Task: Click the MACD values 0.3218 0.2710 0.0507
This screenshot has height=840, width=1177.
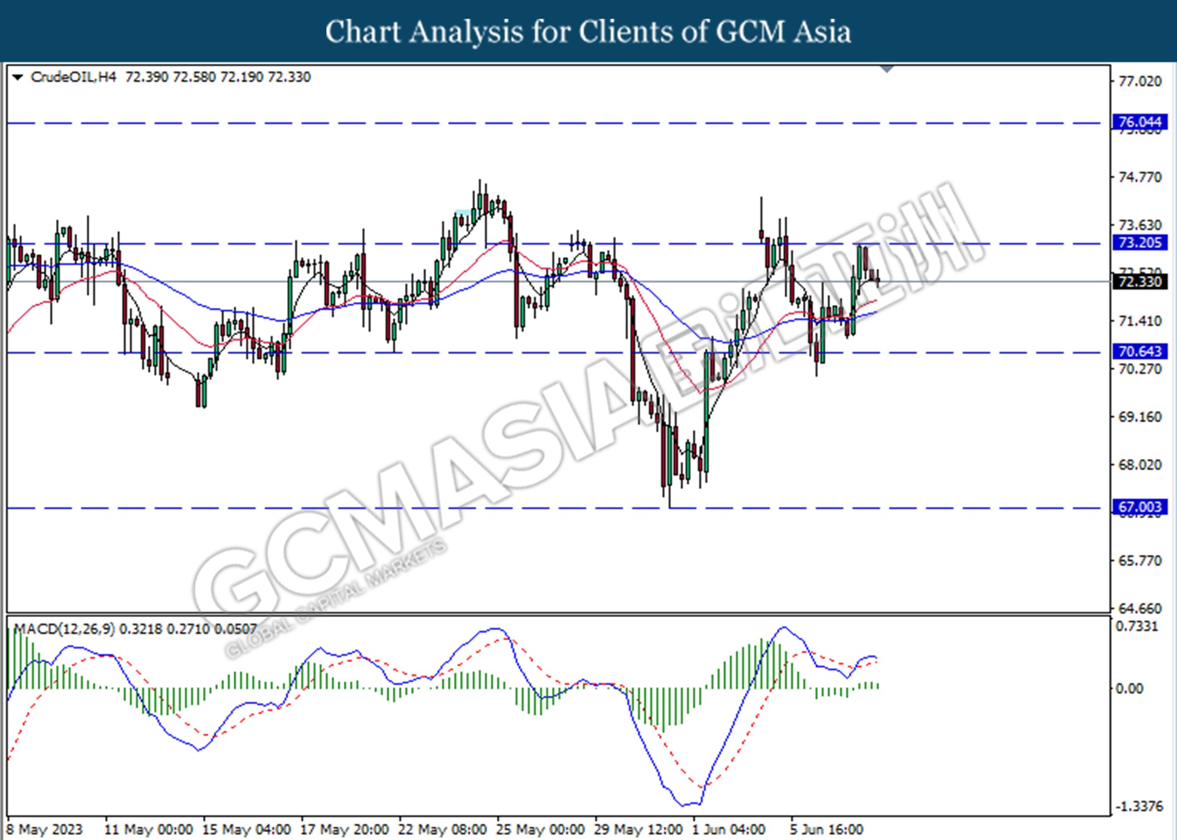Action: tap(188, 629)
